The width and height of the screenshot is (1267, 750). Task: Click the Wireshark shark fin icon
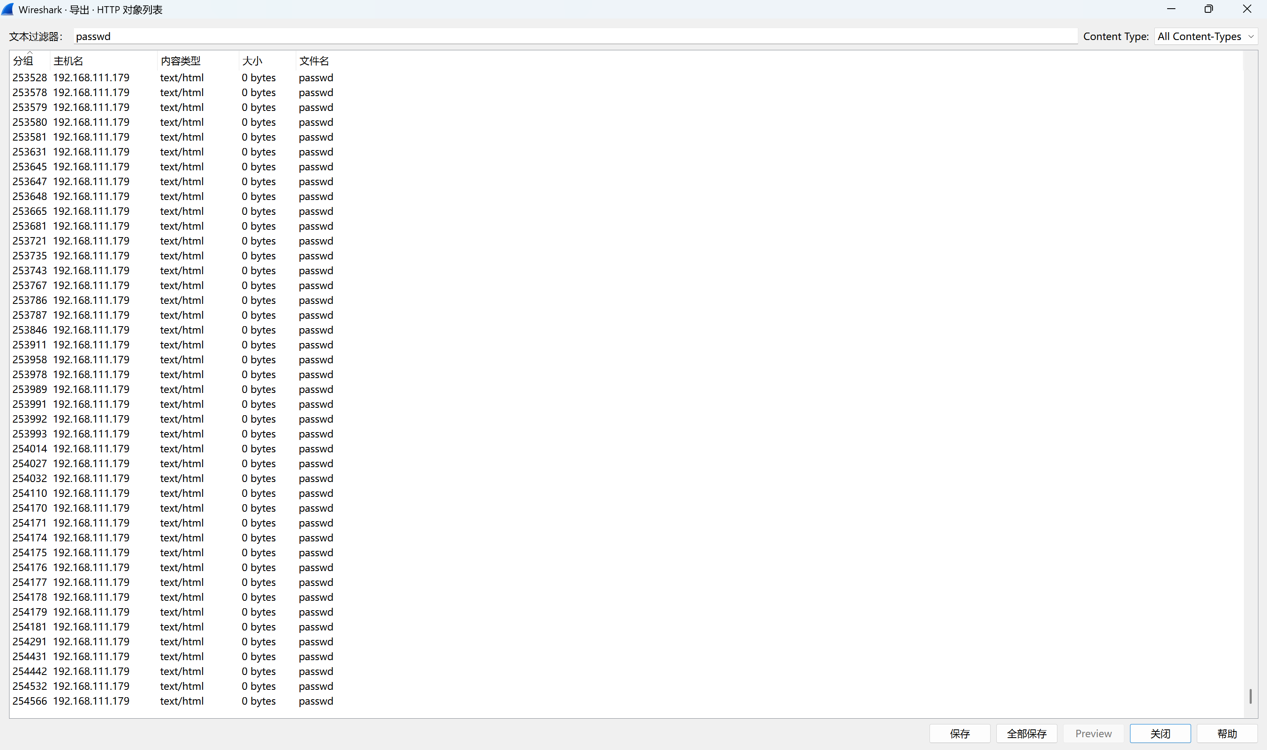coord(8,9)
